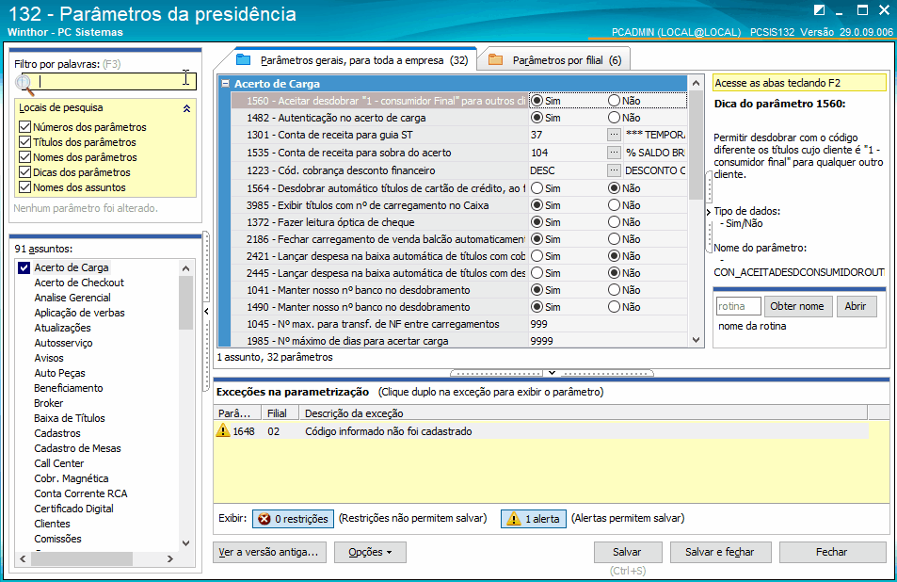Open Ver a versão antiga
This screenshot has height=582, width=897.
point(269,552)
